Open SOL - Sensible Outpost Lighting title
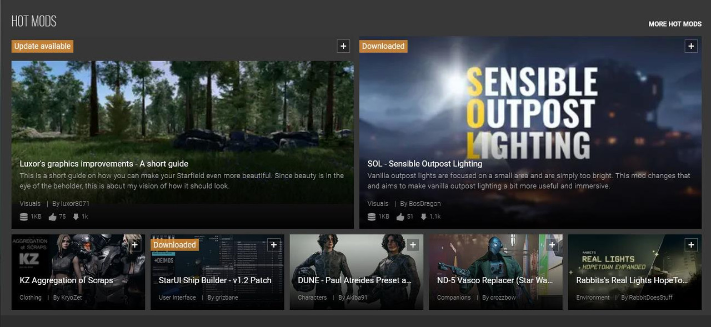Viewport: 711px width, 327px height. pos(425,164)
